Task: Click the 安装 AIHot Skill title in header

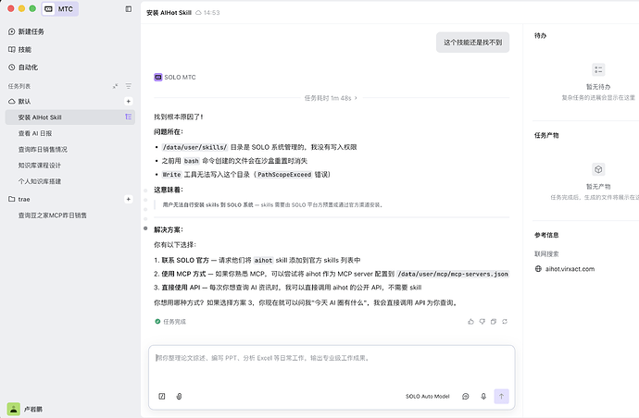Action: coord(169,13)
